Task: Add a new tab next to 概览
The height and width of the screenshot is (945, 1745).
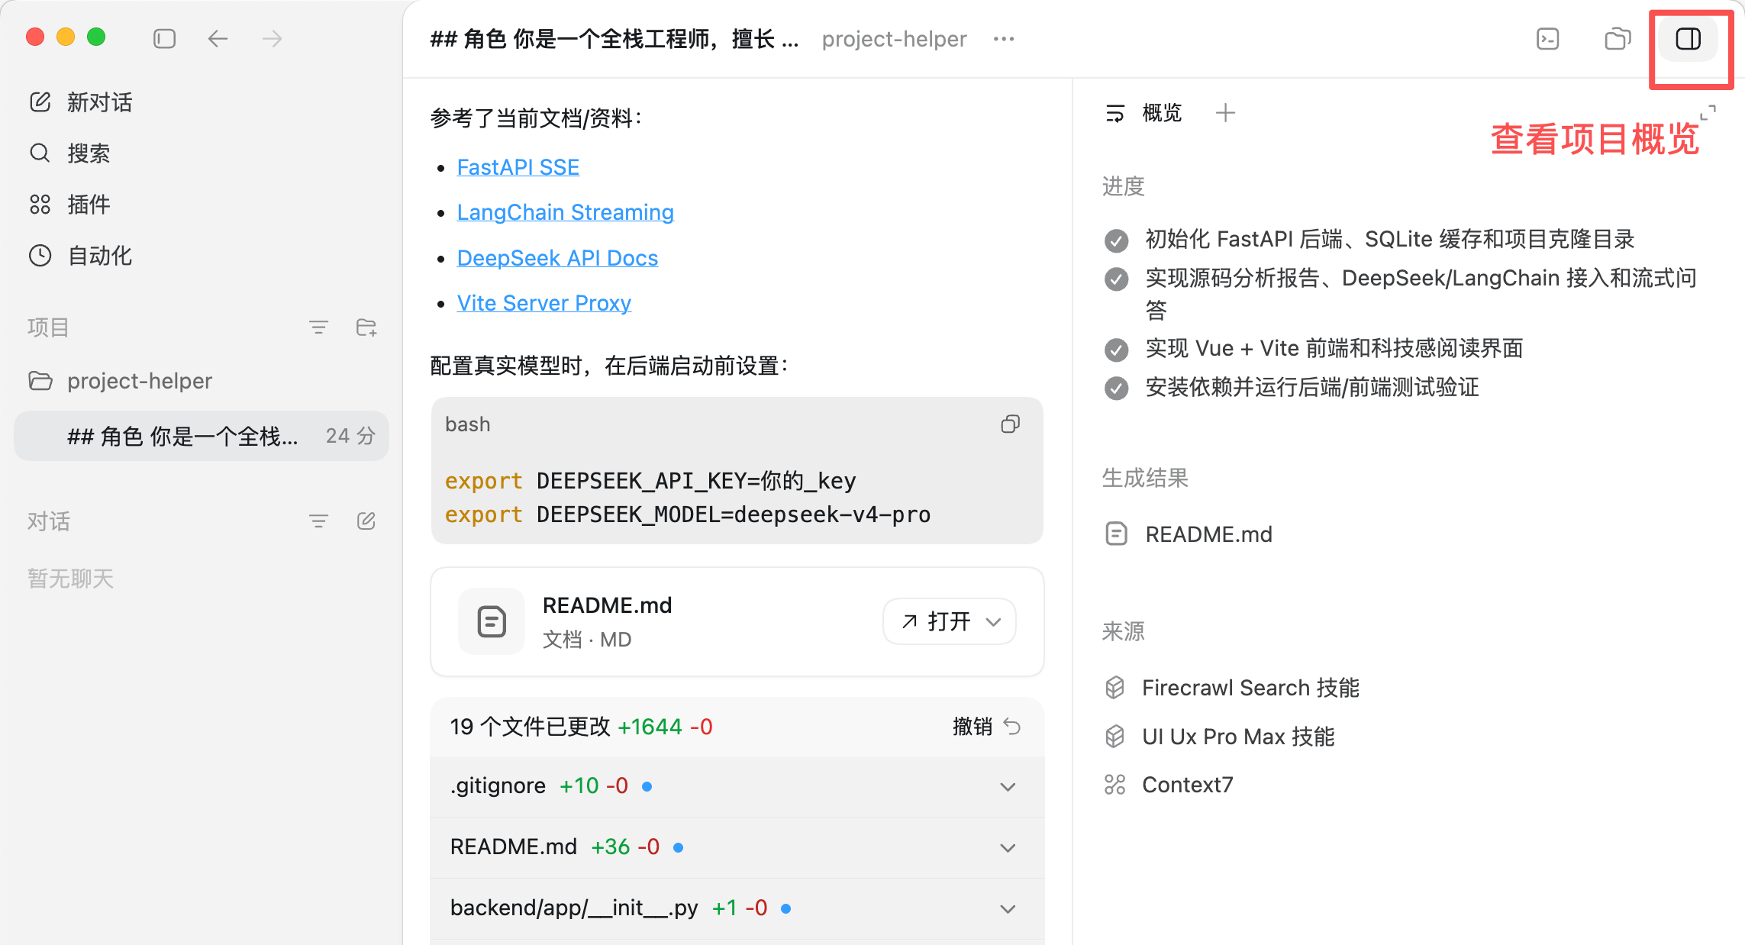Action: [x=1225, y=113]
